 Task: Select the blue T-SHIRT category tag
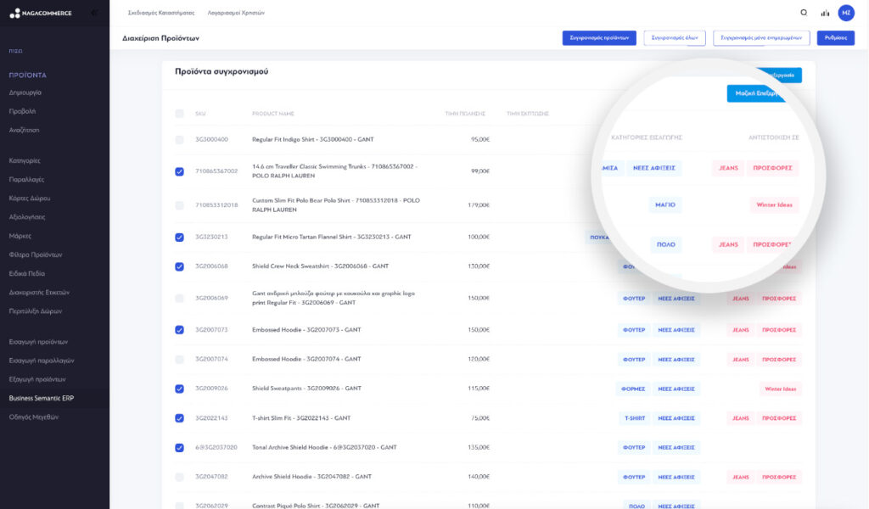(x=635, y=418)
